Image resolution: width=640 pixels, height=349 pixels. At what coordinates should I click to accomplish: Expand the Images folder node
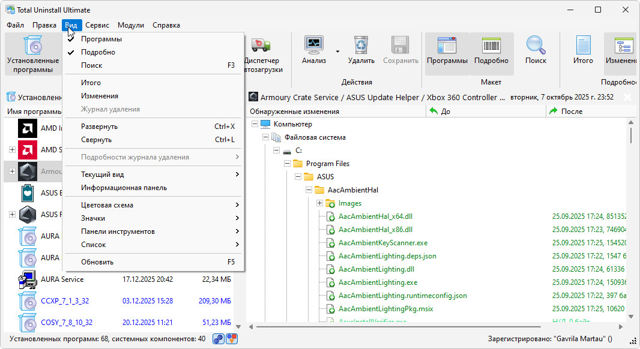tap(319, 203)
